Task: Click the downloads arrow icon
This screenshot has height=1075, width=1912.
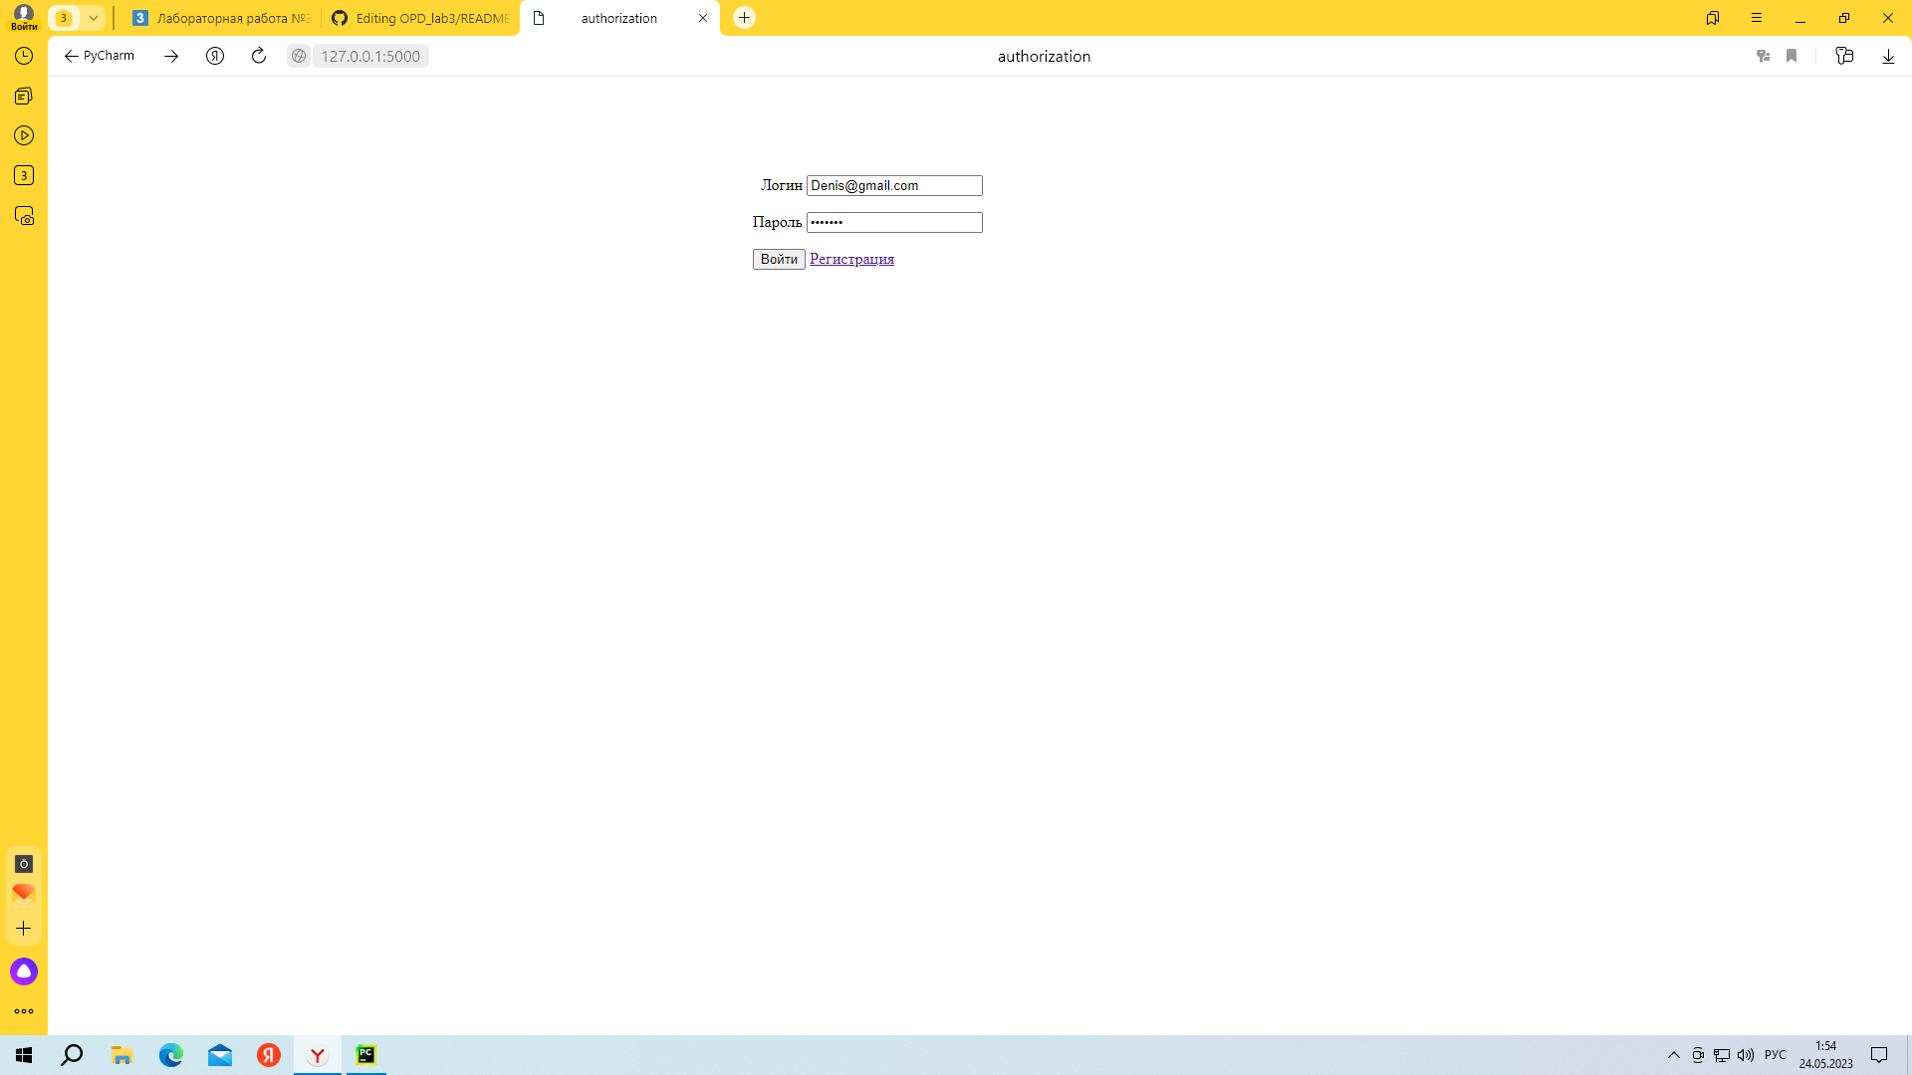Action: coord(1888,56)
